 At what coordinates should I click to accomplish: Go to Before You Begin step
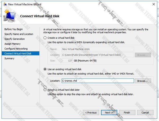click(14, 29)
